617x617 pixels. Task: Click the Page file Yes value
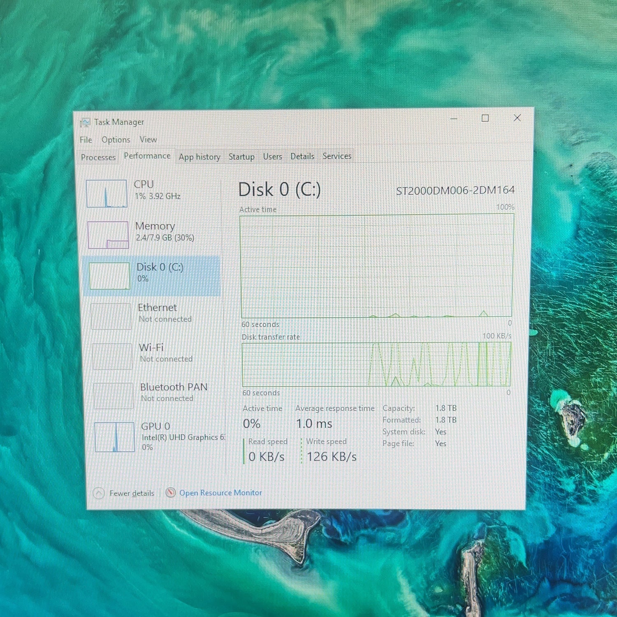[x=441, y=443]
